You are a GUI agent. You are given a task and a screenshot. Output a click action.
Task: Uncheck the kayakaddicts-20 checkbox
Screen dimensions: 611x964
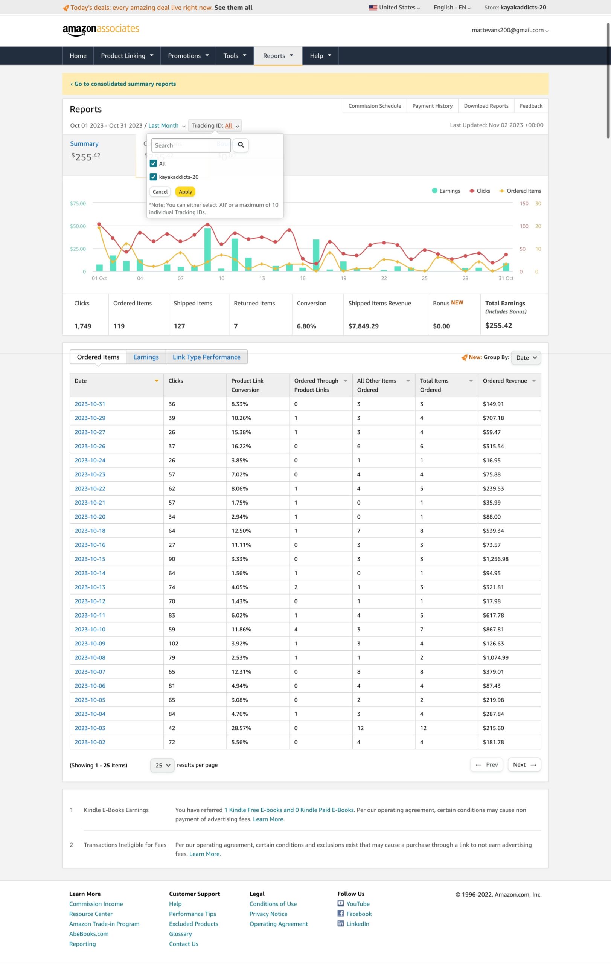pyautogui.click(x=153, y=177)
